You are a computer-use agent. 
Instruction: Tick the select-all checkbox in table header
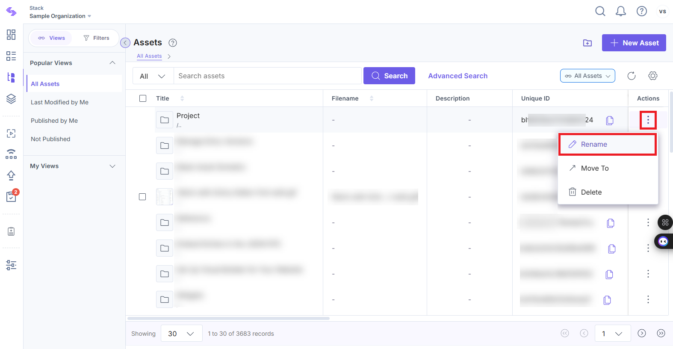(143, 98)
